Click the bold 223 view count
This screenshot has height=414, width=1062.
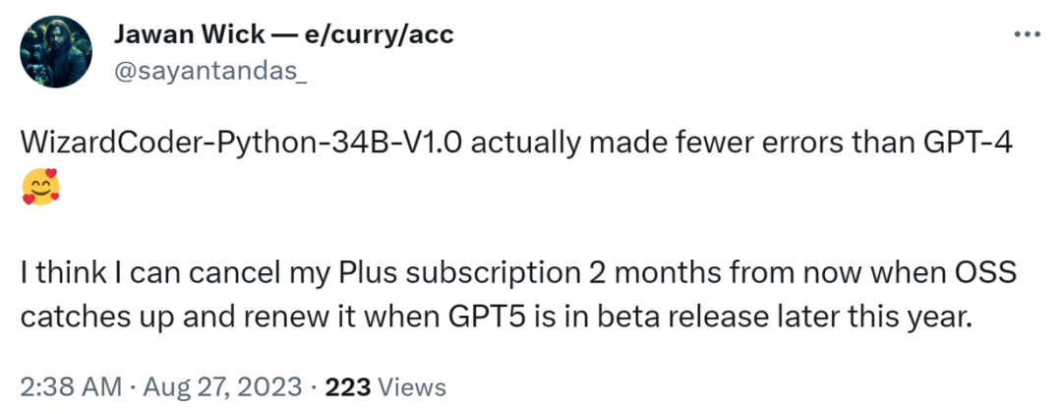click(346, 387)
